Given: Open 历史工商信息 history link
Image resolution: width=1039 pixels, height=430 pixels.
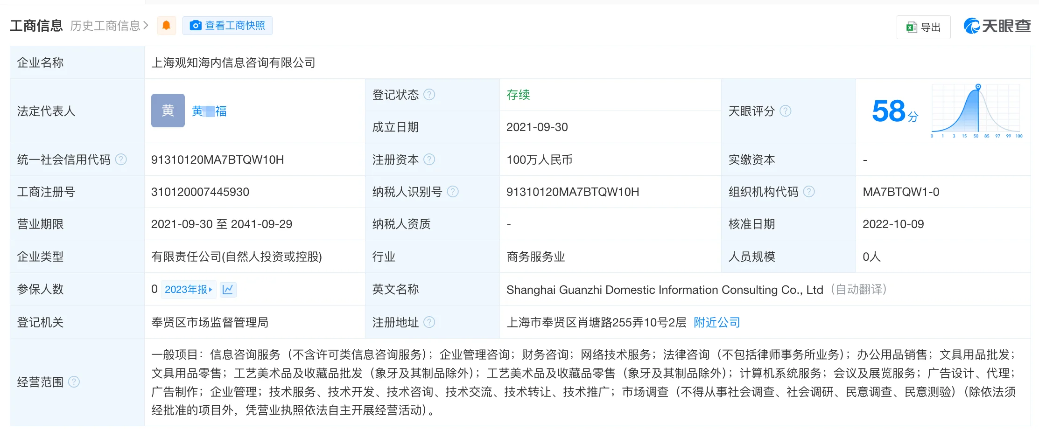Looking at the screenshot, I should 109,26.
